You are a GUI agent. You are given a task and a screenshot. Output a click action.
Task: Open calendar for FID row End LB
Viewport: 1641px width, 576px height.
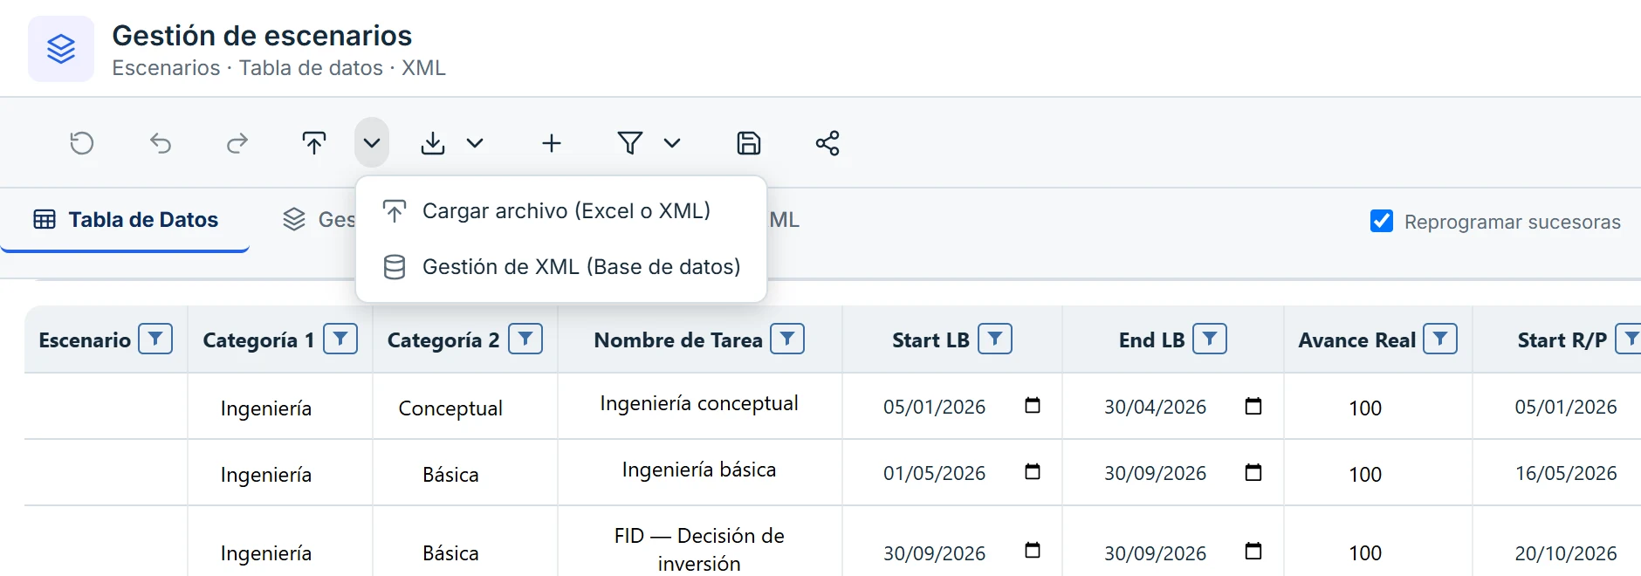tap(1253, 551)
